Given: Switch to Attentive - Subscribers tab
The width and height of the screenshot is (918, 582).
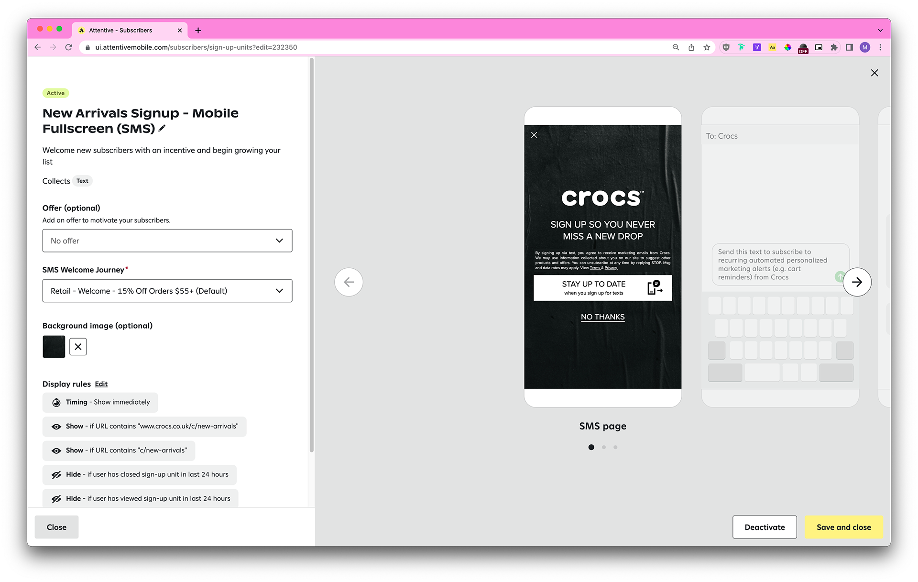Looking at the screenshot, I should tap(120, 30).
